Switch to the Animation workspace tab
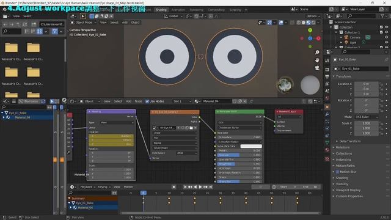Viewport: 391px width, 220px height. click(178, 10)
